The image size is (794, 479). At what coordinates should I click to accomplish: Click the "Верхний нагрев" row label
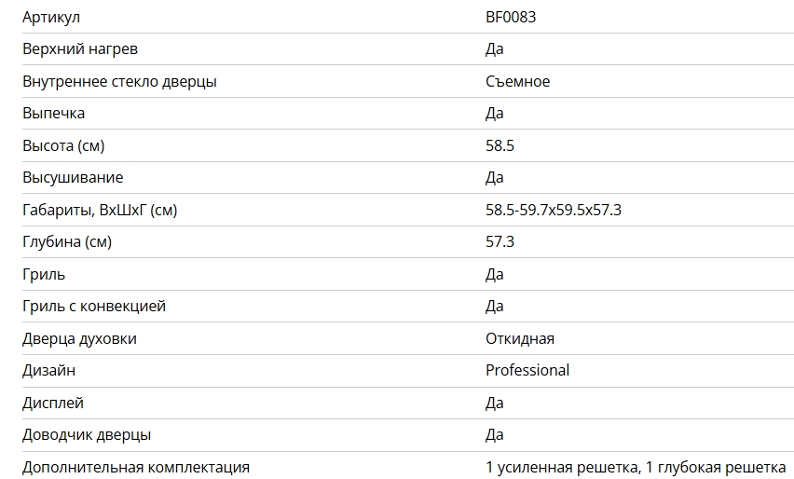(80, 48)
